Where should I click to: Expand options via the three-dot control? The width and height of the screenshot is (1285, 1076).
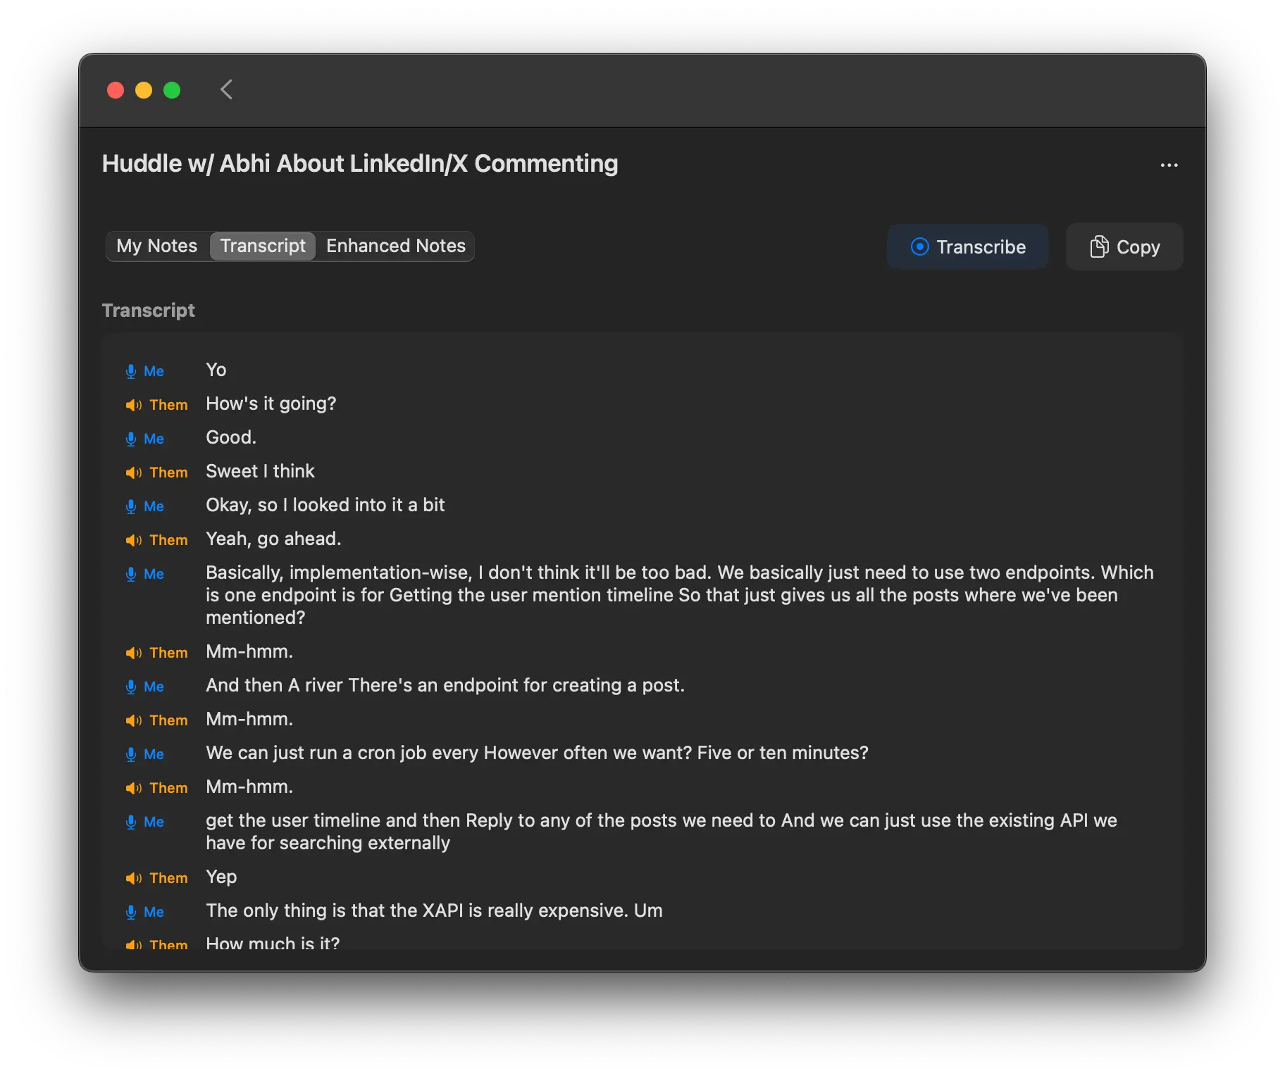tap(1169, 165)
